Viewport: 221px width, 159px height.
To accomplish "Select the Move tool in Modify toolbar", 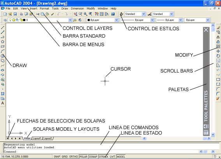I will [218, 51].
